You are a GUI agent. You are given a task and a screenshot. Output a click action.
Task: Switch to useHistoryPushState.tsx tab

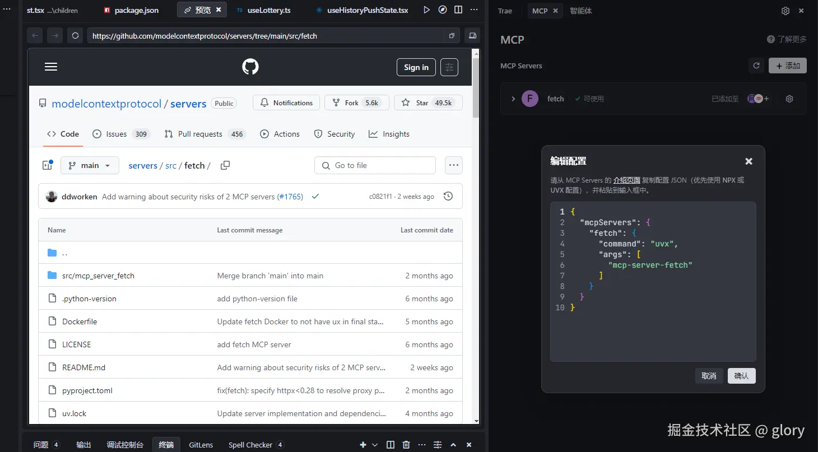point(362,10)
